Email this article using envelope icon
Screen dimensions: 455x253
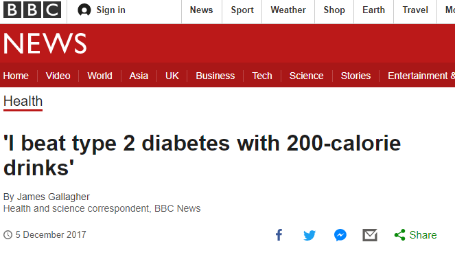(370, 235)
